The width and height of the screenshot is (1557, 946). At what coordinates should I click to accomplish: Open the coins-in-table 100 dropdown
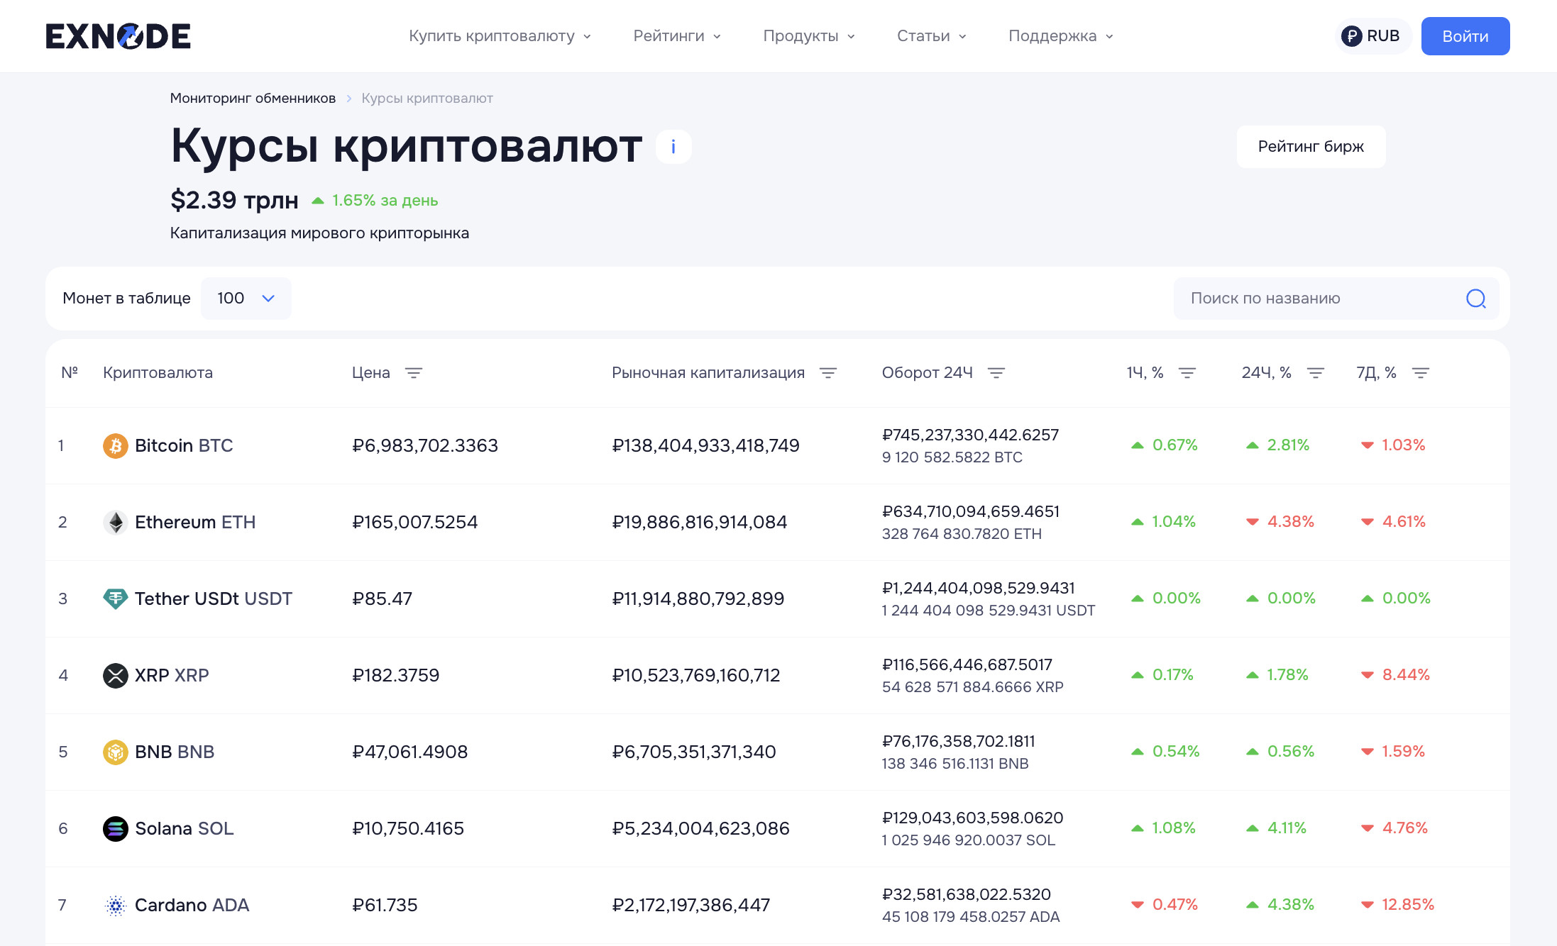[x=246, y=299]
